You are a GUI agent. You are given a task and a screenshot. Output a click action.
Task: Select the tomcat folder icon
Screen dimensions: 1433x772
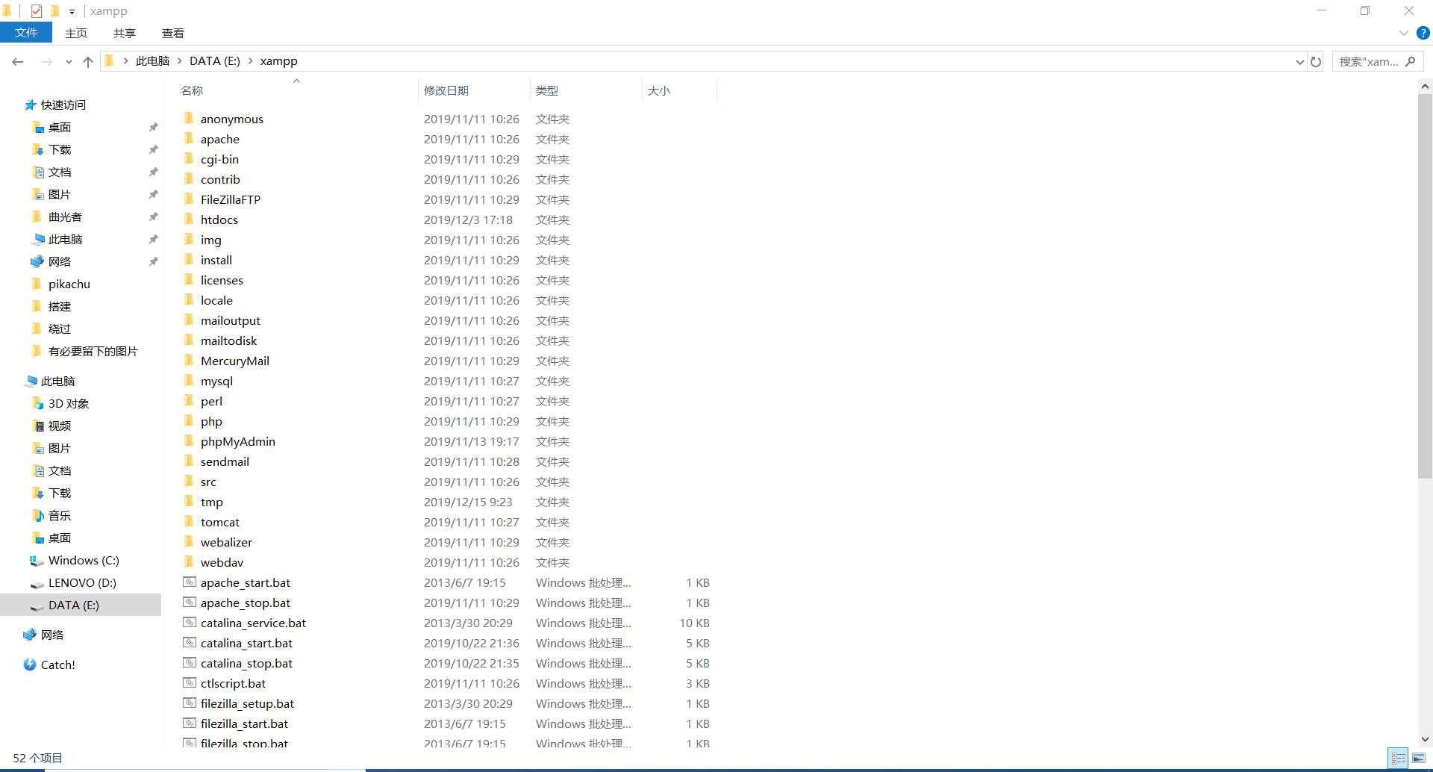point(189,521)
